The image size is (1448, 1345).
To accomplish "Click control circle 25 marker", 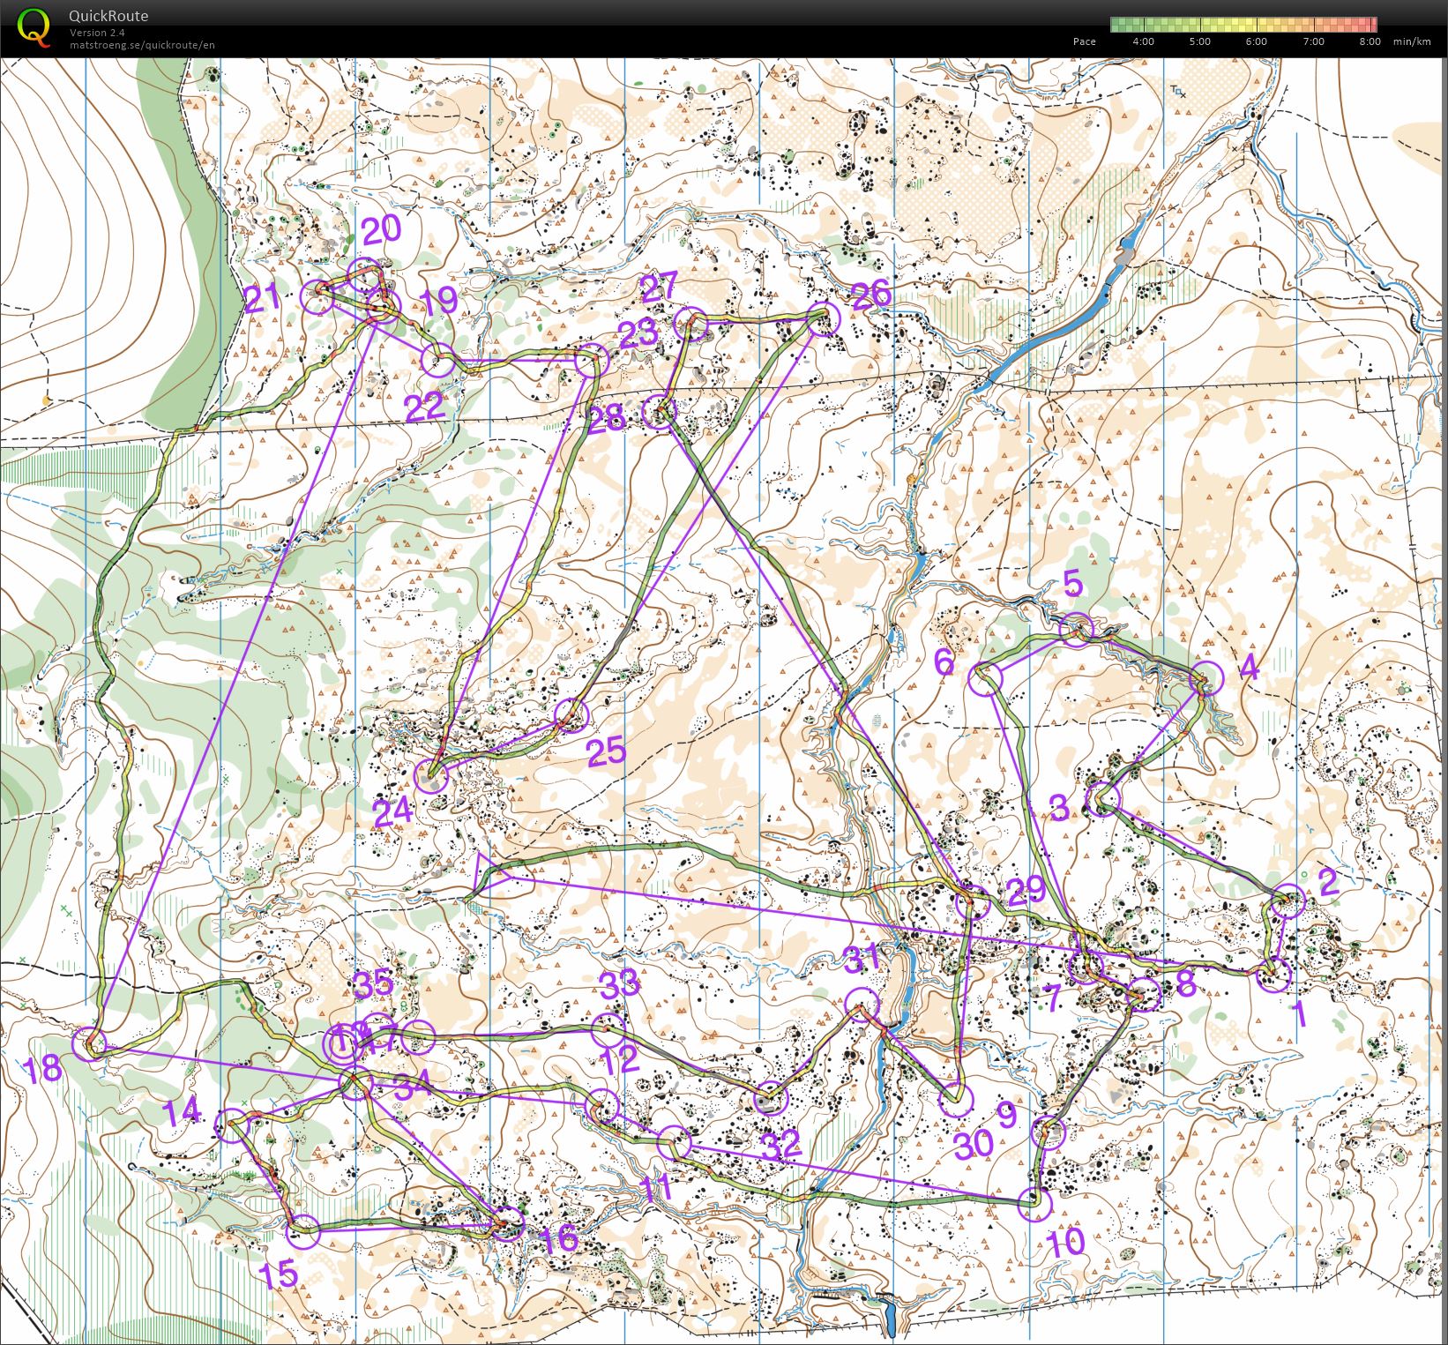I will (x=571, y=715).
